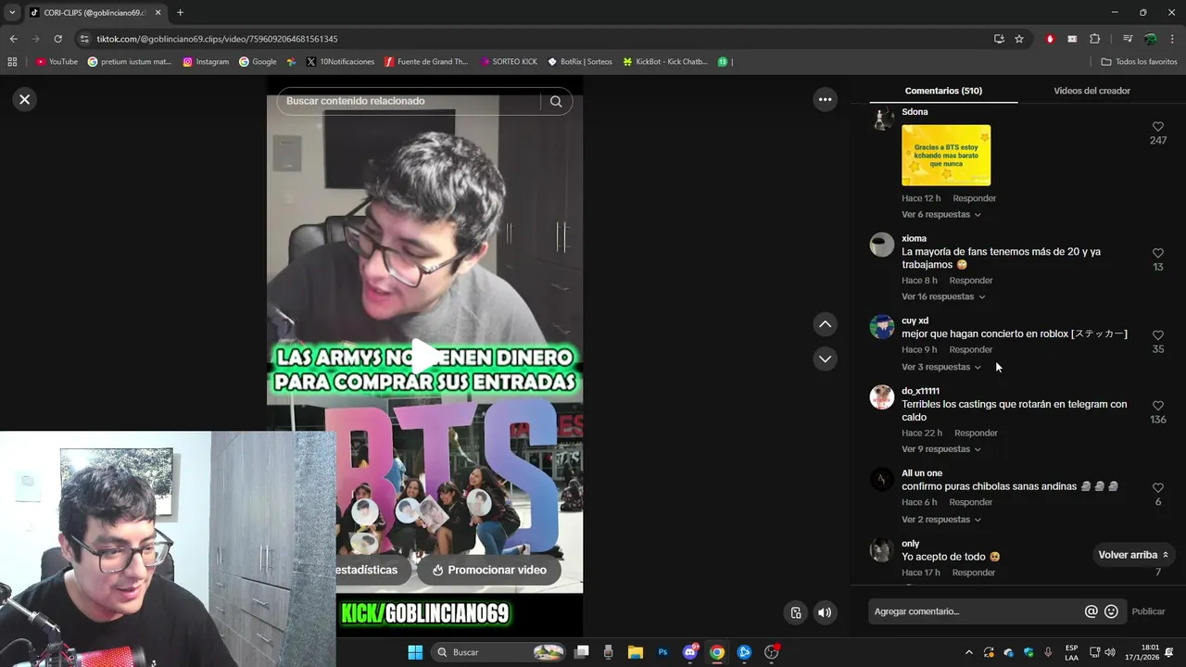1186x667 pixels.
Task: Click 'Volver arriba' button
Action: tap(1133, 555)
